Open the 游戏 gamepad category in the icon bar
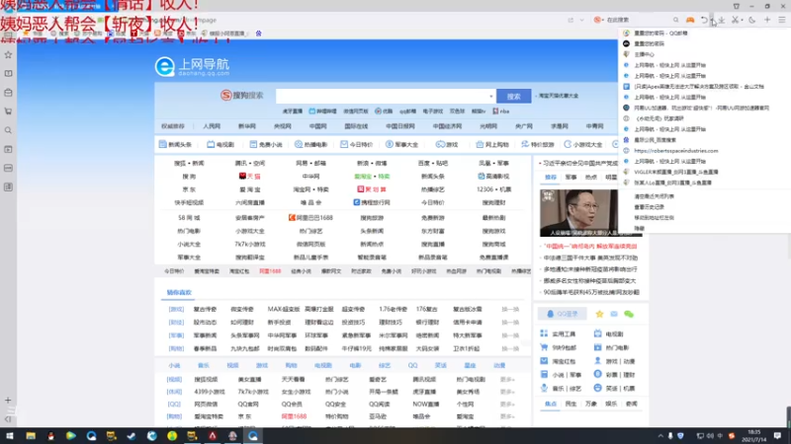This screenshot has width=791, height=444. 447,144
